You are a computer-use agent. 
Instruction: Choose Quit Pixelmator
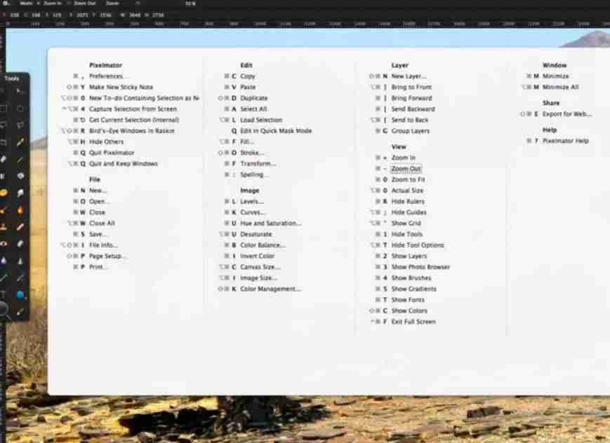(112, 153)
